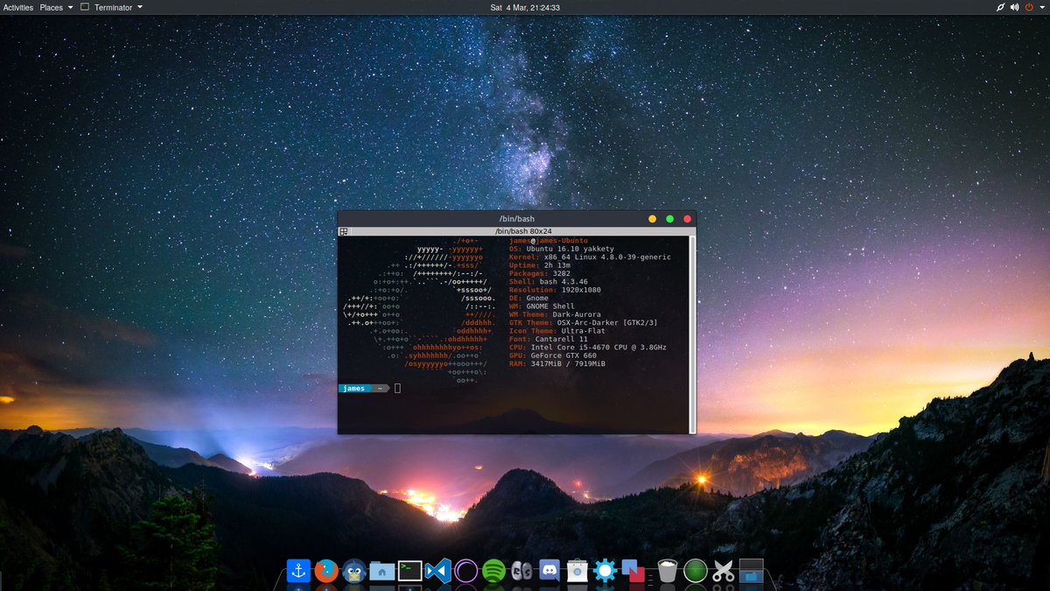This screenshot has width=1050, height=591.
Task: Click the 'Font: Cantarell 11' line
Action: 549,339
